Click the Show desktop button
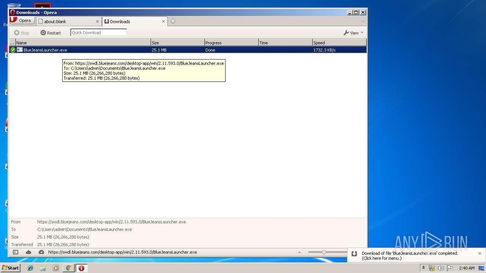 click(481, 268)
